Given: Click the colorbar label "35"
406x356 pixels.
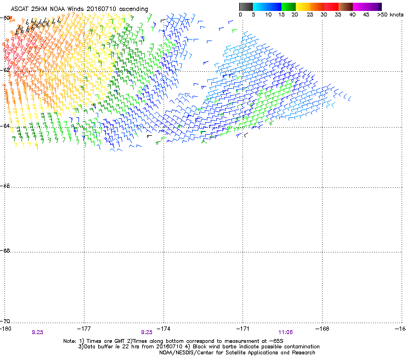Looking at the screenshot, I should click(338, 15).
